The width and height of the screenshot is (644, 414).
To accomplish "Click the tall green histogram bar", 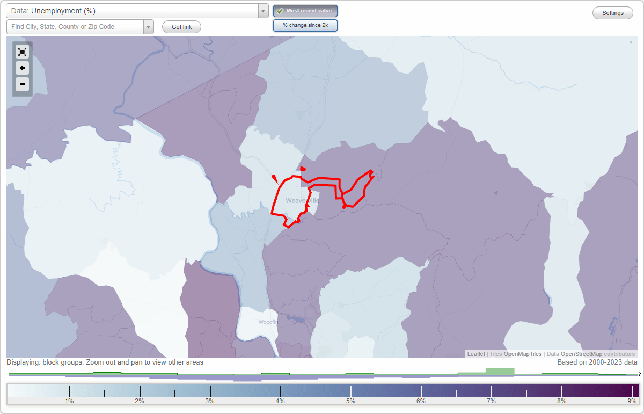I will coord(500,371).
